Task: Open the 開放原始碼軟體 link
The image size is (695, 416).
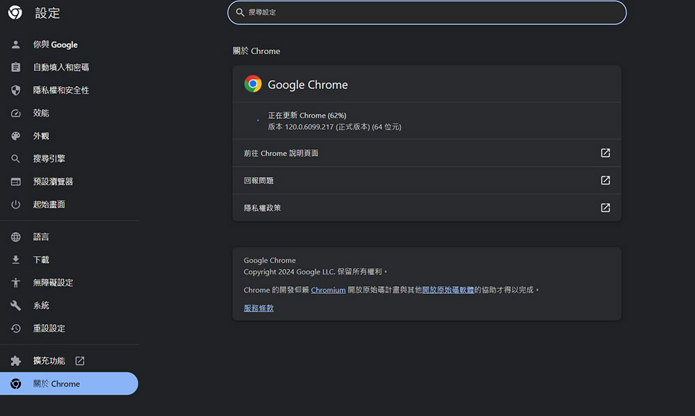Action: point(448,290)
